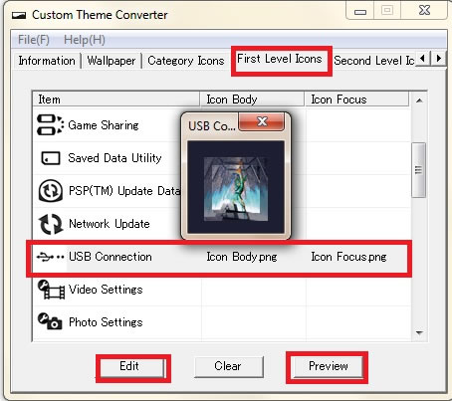Select the Photo Settings camera icon
Screen dimensions: 452x401
coord(50,321)
